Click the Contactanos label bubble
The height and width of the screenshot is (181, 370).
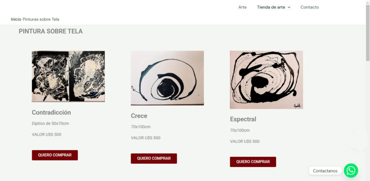pyautogui.click(x=325, y=171)
